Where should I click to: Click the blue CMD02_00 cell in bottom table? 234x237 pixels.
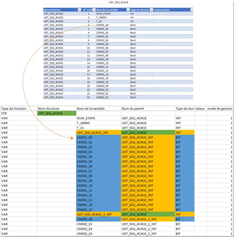pos(99,219)
